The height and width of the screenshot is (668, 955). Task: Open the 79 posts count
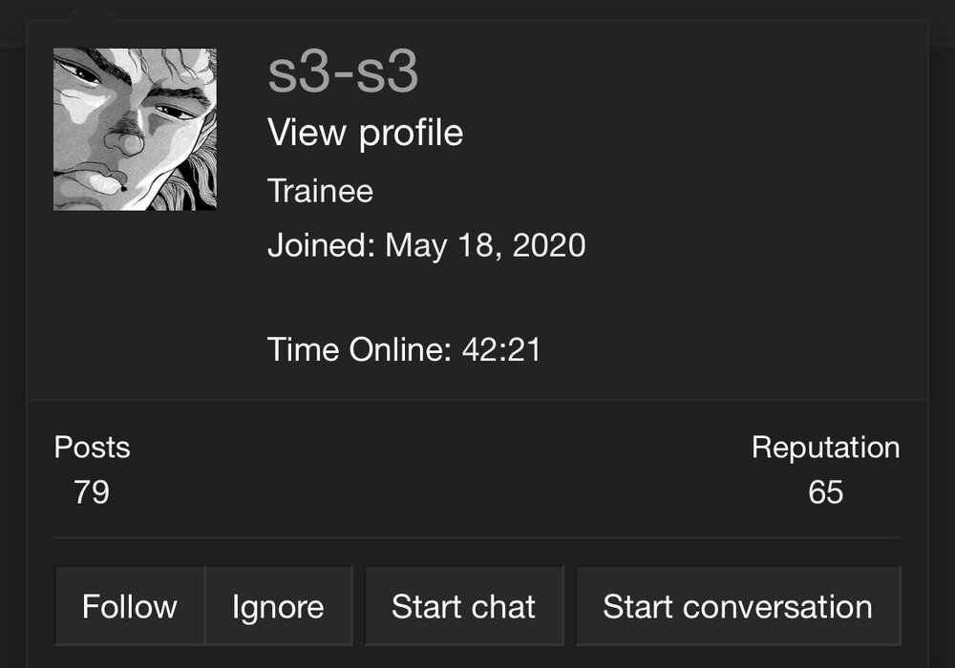(92, 492)
